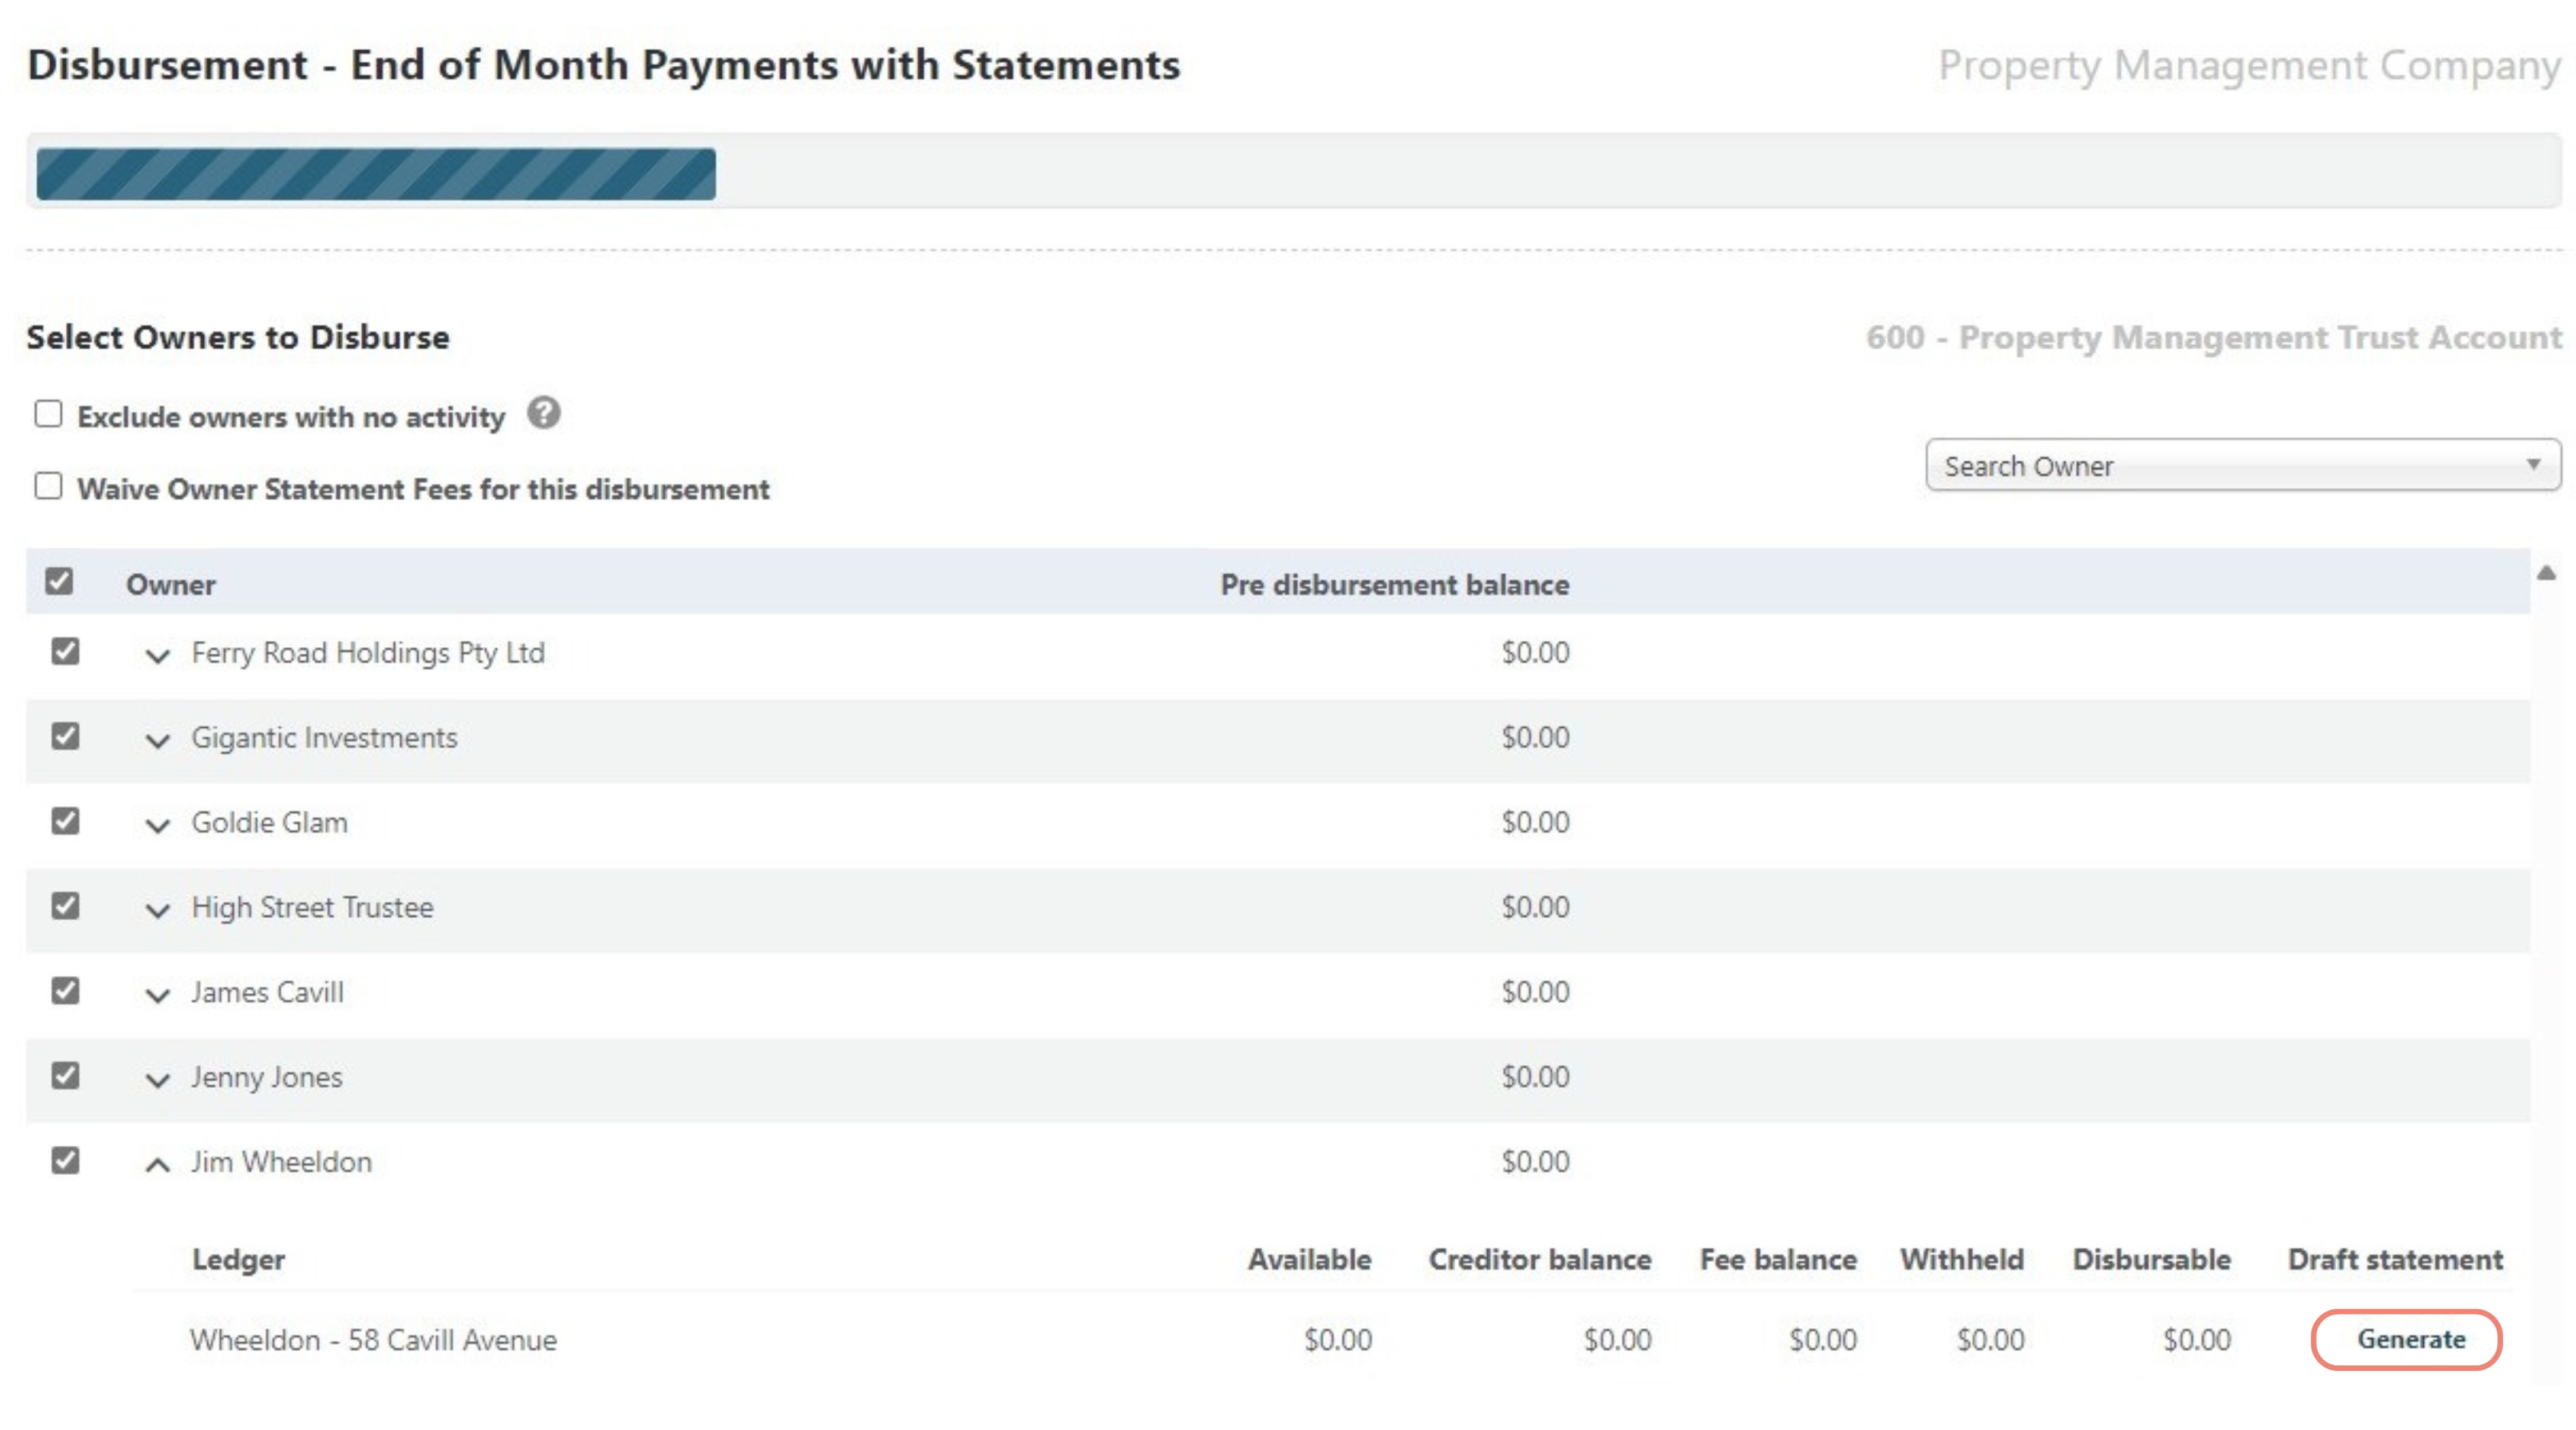Expand the Jenny Jones chevron

point(157,1080)
